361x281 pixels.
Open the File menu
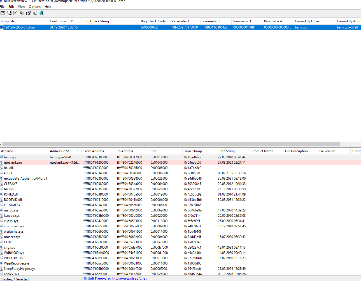pos(2,7)
